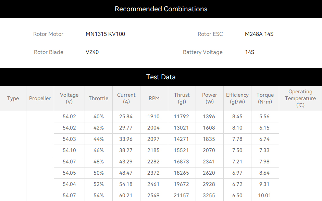Select the 40% throttle cell
This screenshot has height=201, width=322.
pyautogui.click(x=99, y=117)
